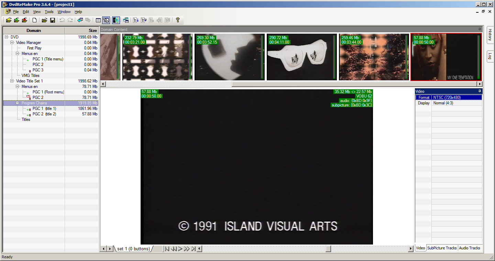495x261 pixels.
Task: Select the 290.72 Mb sunglasses thumbnail
Action: (x=302, y=57)
